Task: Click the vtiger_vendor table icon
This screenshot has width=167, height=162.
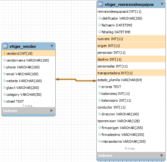Action: [x=5, y=46]
